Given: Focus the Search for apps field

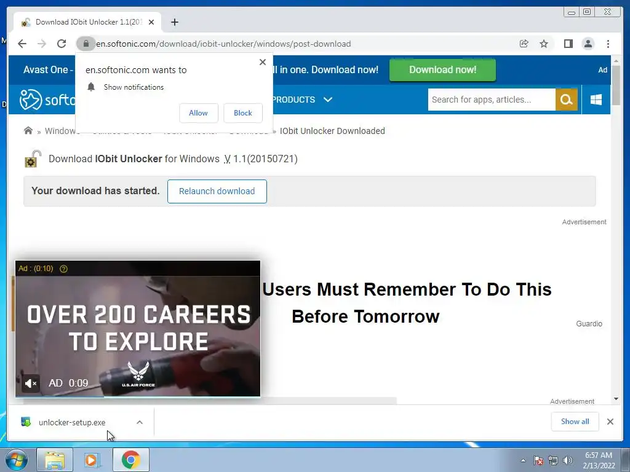Looking at the screenshot, I should pos(492,100).
